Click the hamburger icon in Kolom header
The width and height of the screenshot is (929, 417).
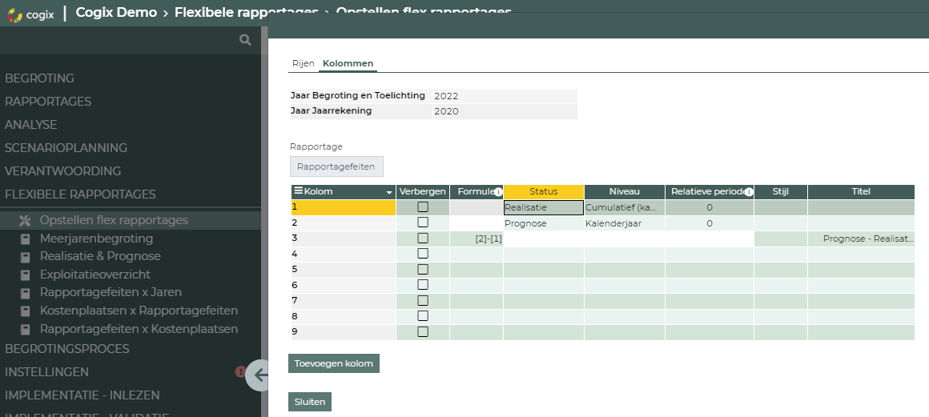tap(299, 191)
